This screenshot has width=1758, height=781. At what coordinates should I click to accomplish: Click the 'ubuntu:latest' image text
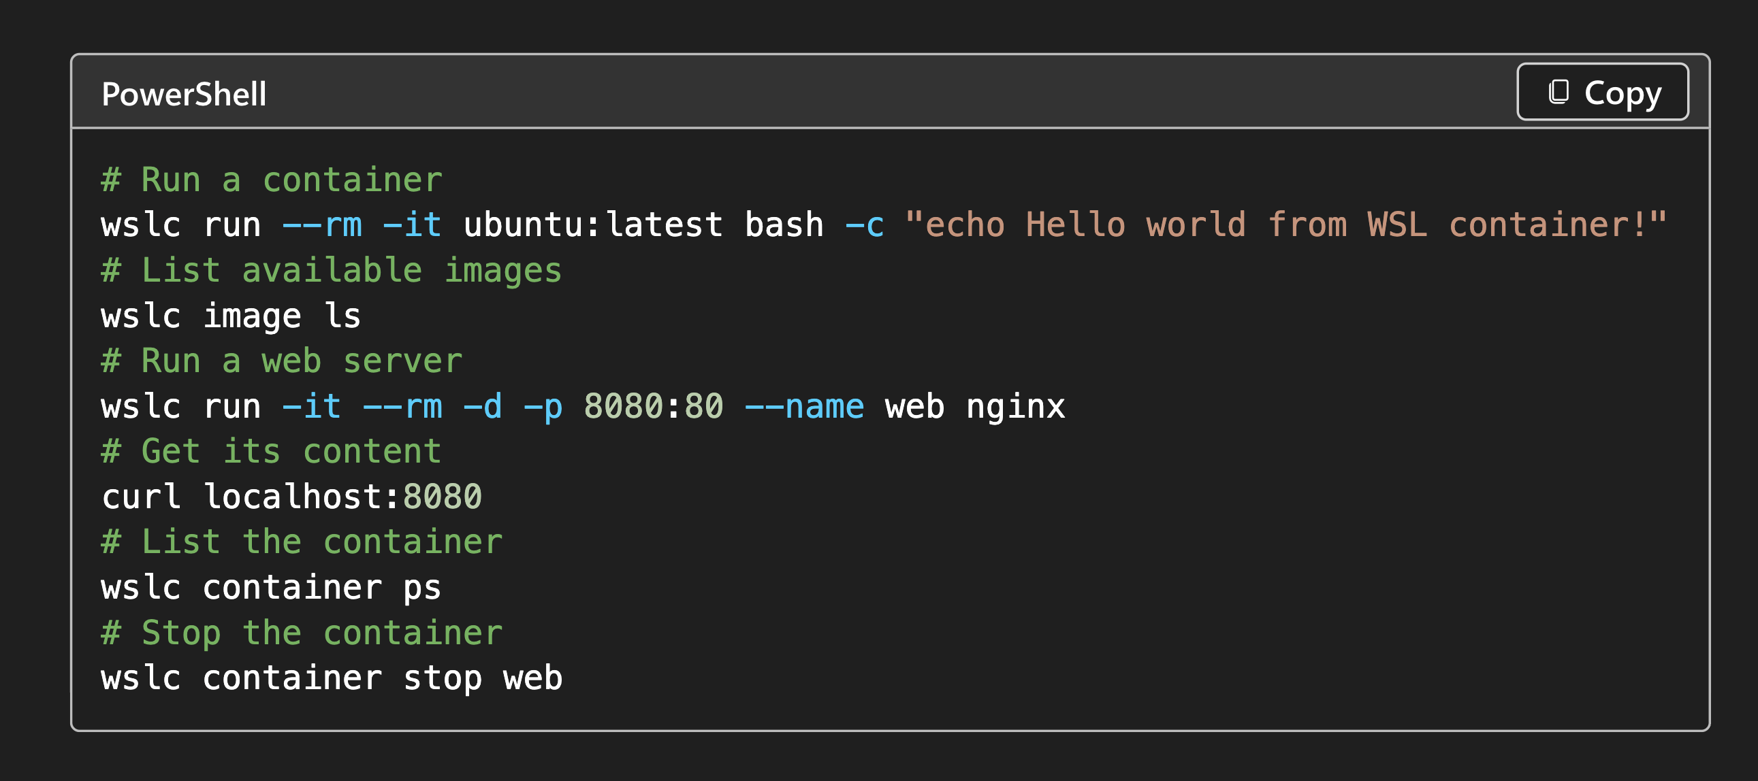[x=593, y=225]
